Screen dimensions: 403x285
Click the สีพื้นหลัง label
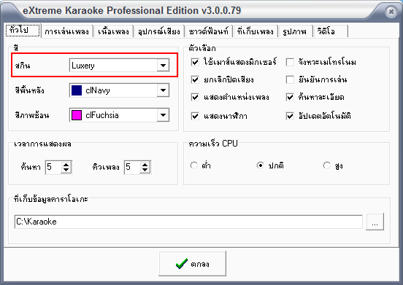tap(29, 90)
